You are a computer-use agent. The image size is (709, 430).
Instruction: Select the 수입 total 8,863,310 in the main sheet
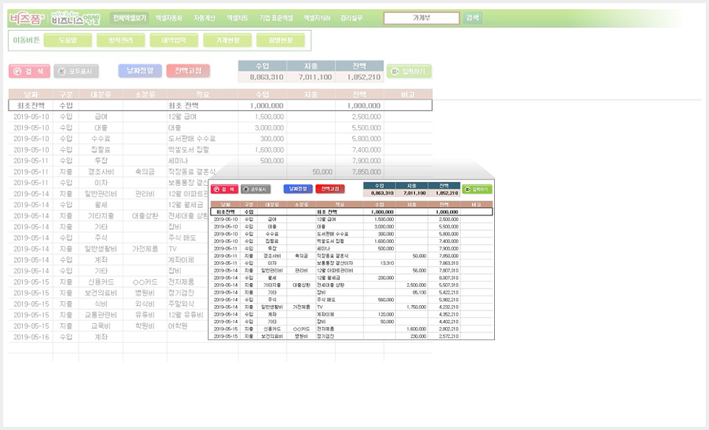[262, 78]
